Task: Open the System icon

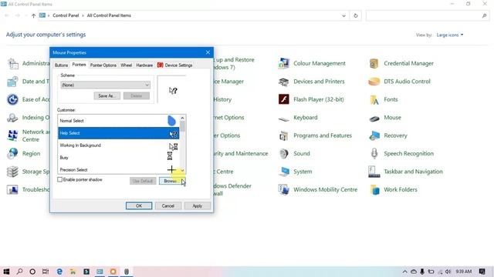Action: click(283, 172)
